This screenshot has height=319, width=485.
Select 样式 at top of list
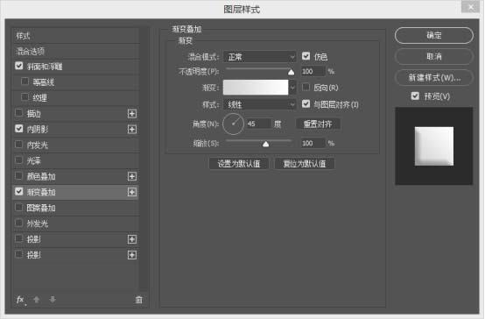click(75, 36)
